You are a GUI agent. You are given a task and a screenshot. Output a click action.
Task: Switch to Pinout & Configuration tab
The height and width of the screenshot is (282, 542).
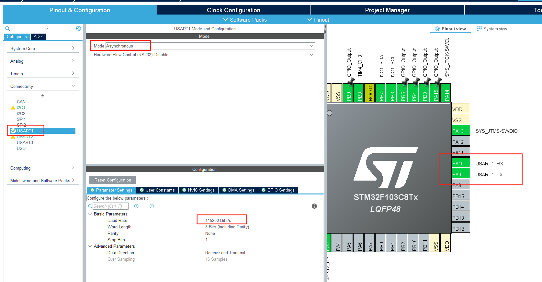pyautogui.click(x=80, y=10)
